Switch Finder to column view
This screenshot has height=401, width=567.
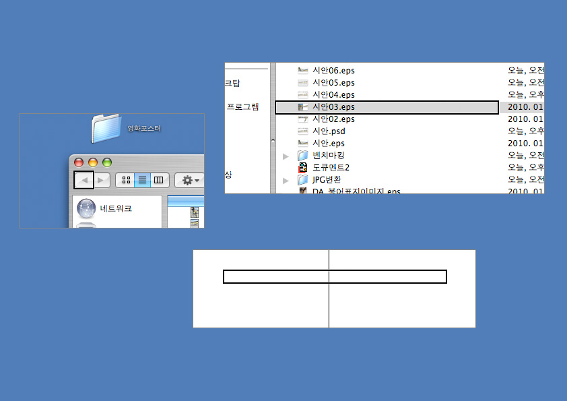tap(159, 180)
